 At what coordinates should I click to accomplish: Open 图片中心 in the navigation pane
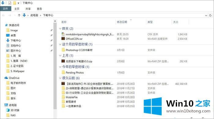click(x=16, y=51)
